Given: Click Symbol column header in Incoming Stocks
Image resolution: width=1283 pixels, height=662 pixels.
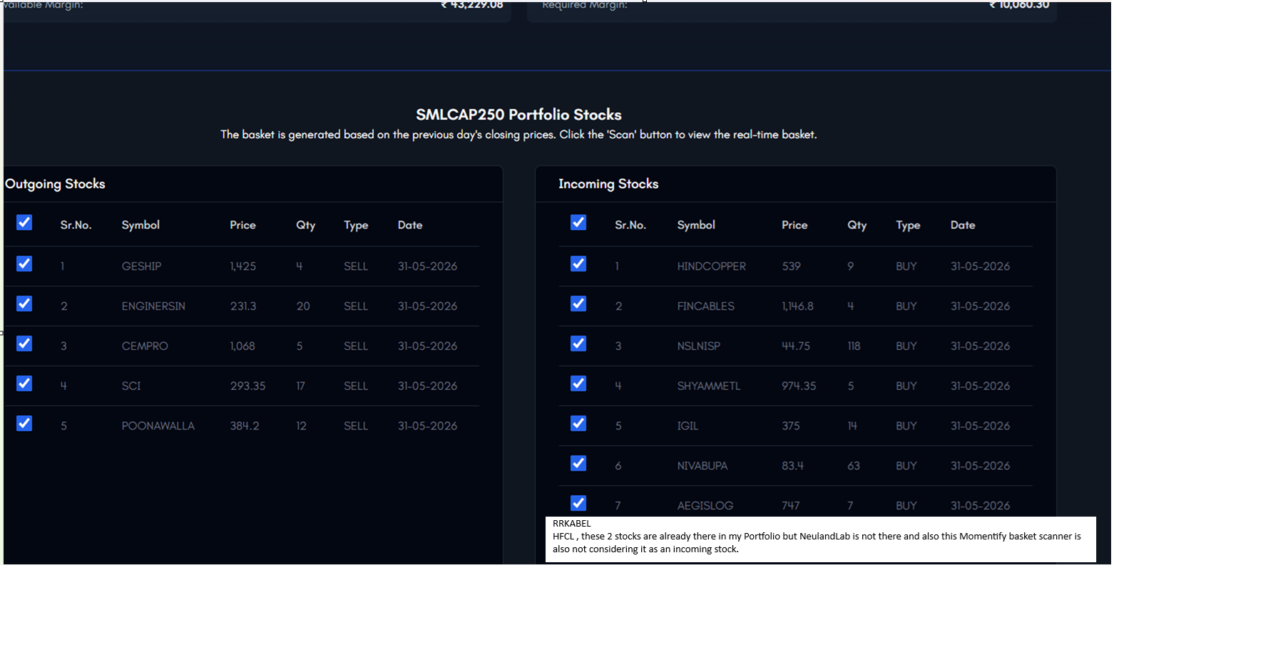Looking at the screenshot, I should pyautogui.click(x=696, y=225).
